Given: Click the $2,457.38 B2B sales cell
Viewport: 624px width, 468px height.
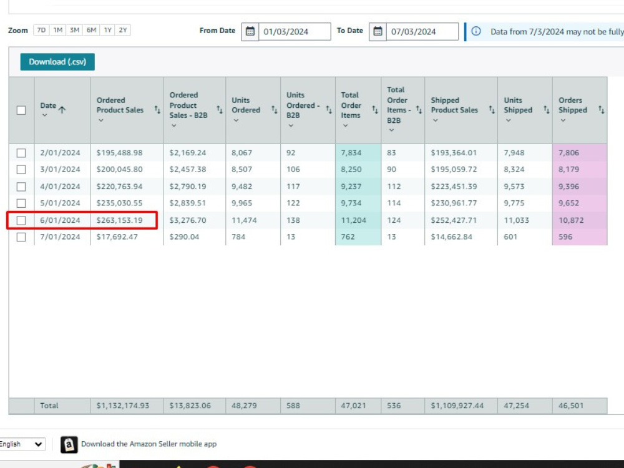Looking at the screenshot, I should click(187, 170).
